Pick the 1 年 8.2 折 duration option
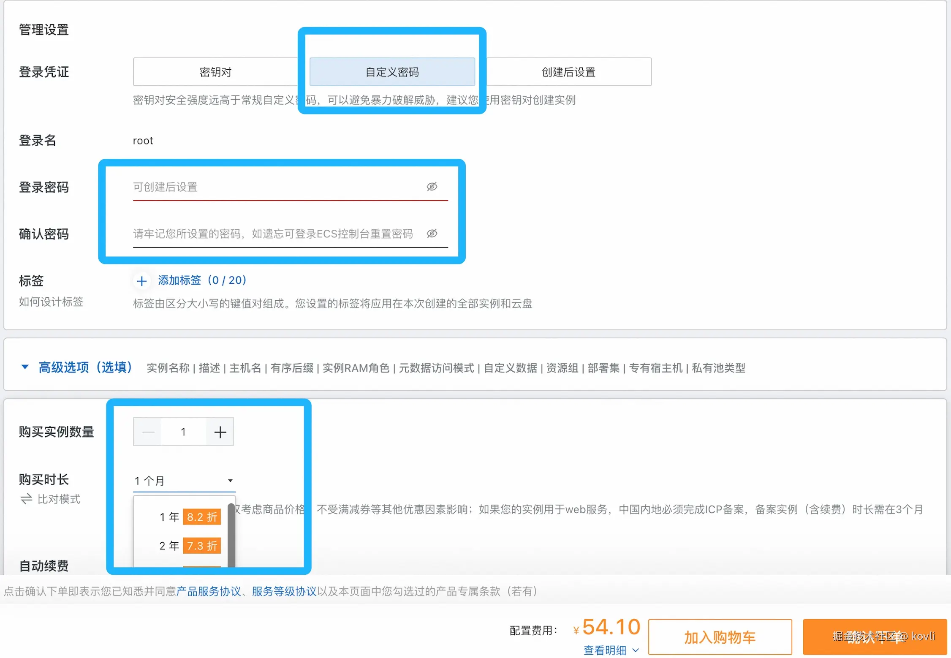 pyautogui.click(x=189, y=517)
